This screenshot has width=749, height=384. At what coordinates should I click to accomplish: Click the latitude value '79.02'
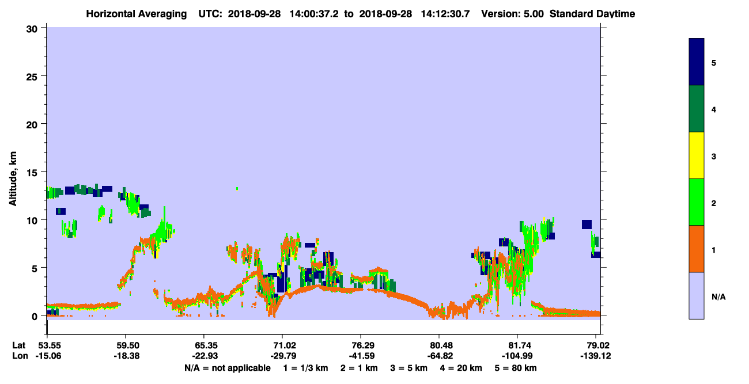[597, 345]
